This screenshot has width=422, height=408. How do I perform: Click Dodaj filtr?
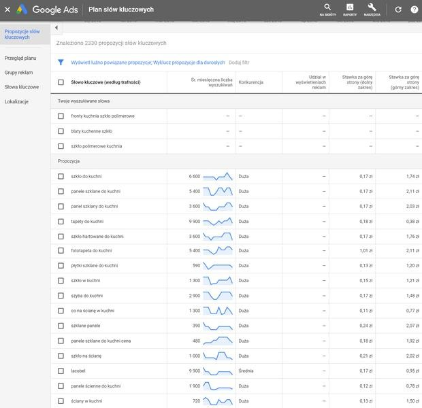click(239, 63)
